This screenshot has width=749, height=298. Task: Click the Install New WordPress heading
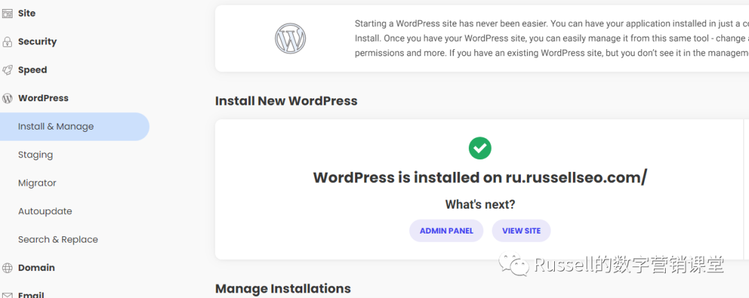286,100
